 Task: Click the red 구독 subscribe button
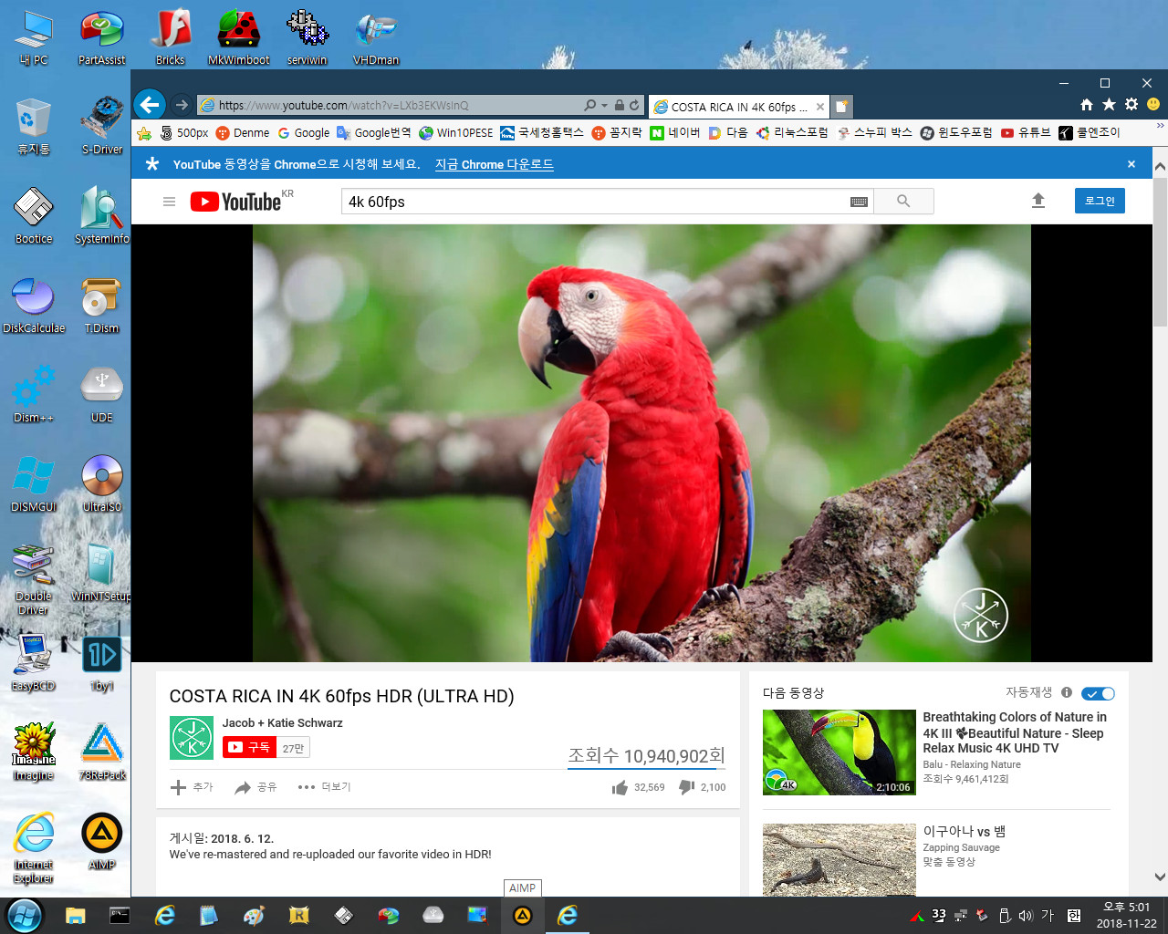pos(249,747)
